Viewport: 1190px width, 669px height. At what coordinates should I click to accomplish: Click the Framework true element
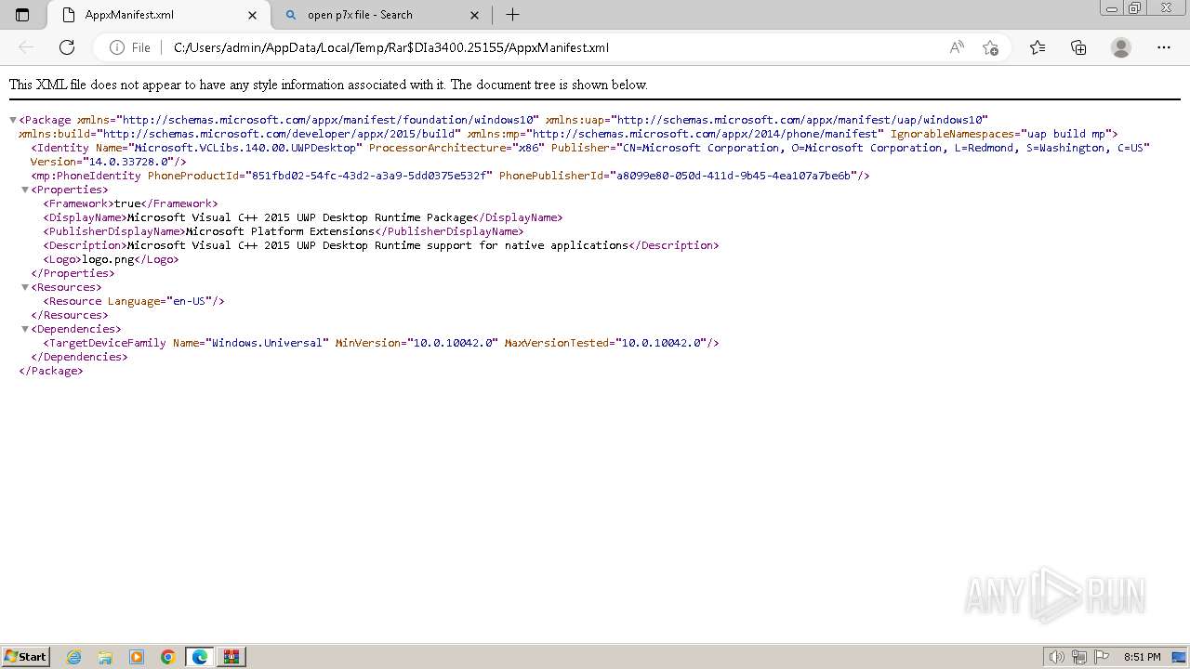point(130,203)
